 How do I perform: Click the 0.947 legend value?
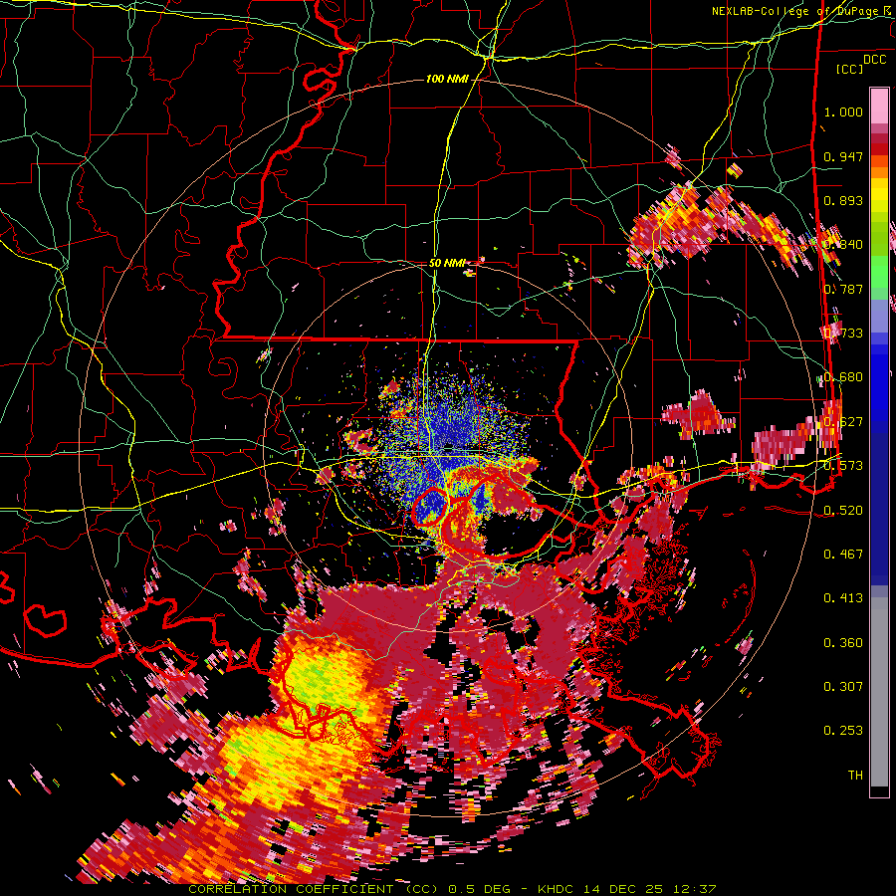[843, 156]
